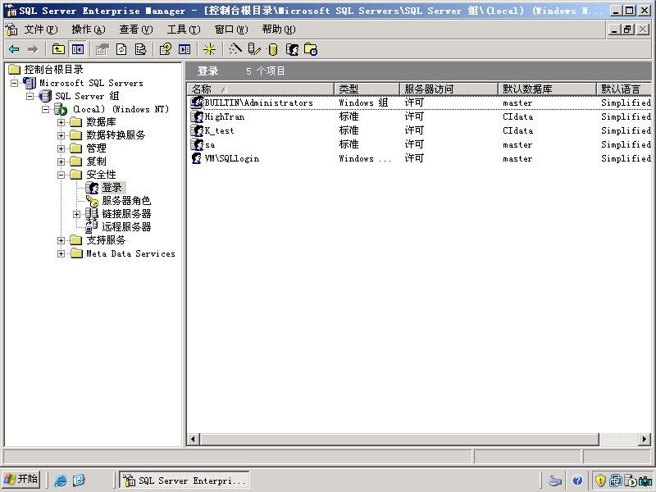Click the New Login toolbar icon
The image size is (656, 492).
[x=292, y=49]
